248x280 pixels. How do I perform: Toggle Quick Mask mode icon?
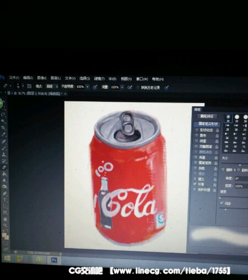click(x=6, y=244)
